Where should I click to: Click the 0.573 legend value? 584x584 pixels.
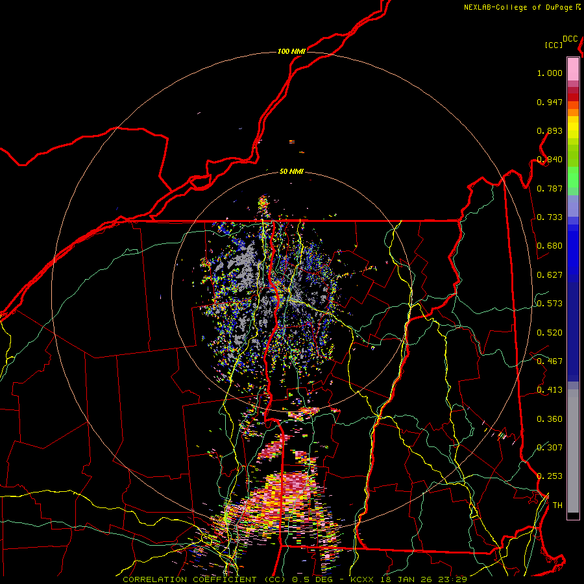[550, 304]
